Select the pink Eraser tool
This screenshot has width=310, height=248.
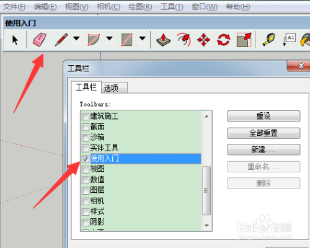point(40,40)
